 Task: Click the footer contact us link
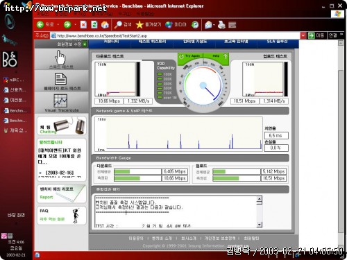click(238, 245)
